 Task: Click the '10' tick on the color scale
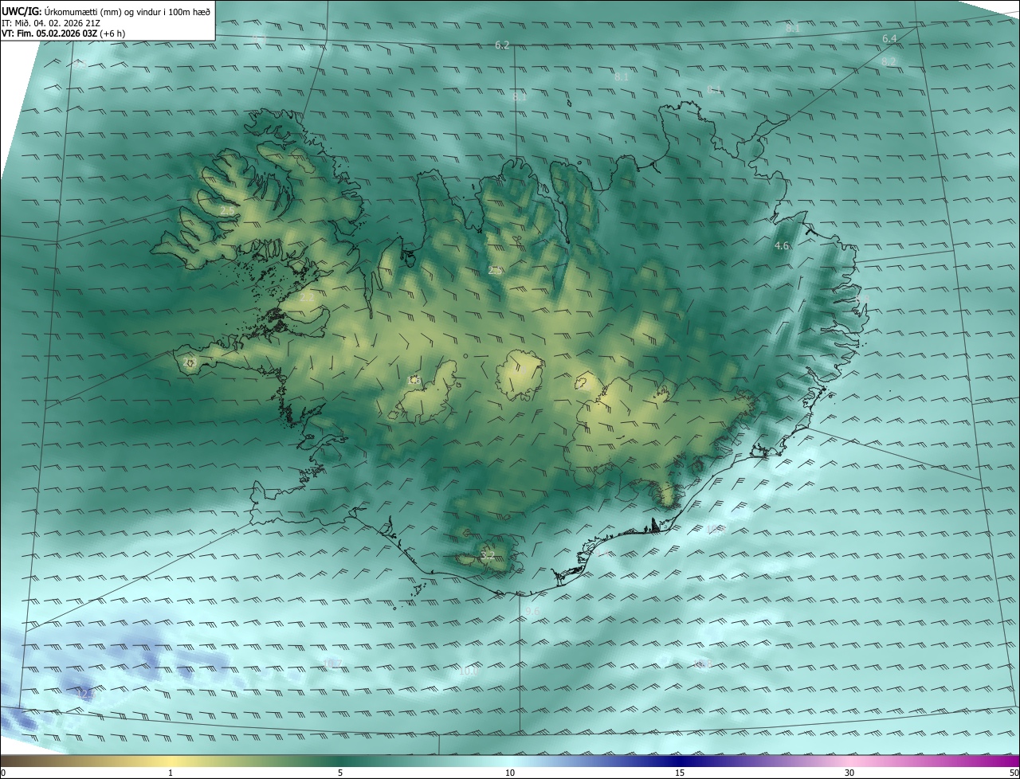[x=510, y=773]
